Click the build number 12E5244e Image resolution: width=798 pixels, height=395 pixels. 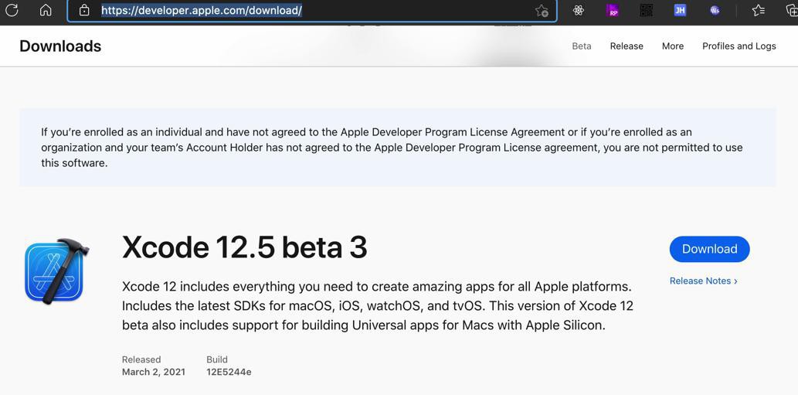point(229,372)
